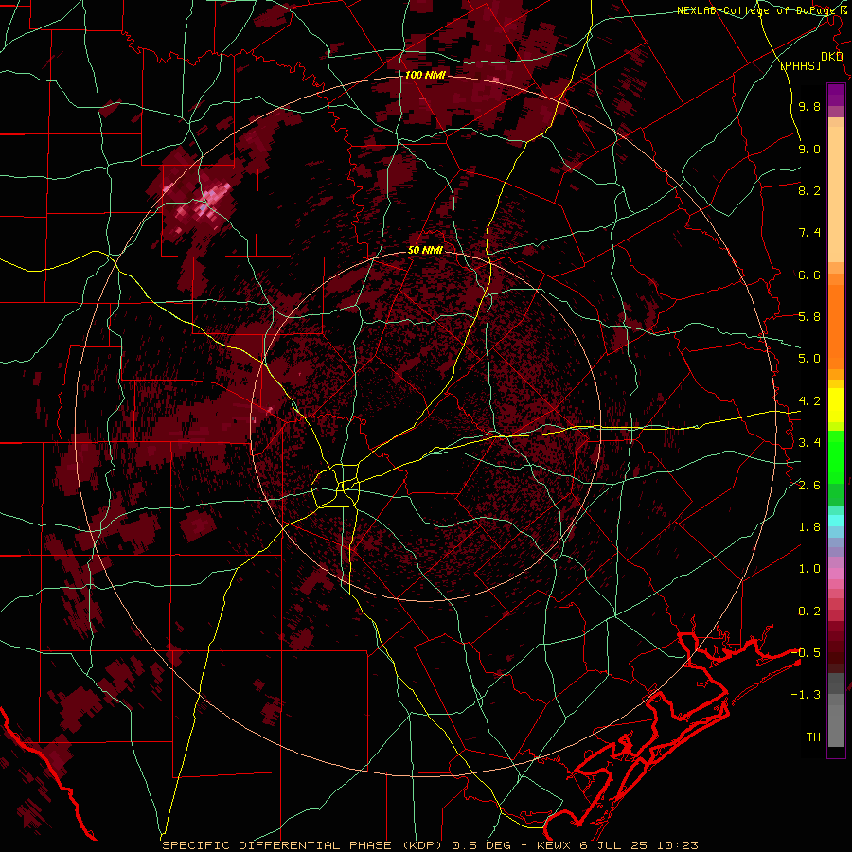Pick the bright green band of the scale
The image size is (852, 852).
tap(836, 457)
